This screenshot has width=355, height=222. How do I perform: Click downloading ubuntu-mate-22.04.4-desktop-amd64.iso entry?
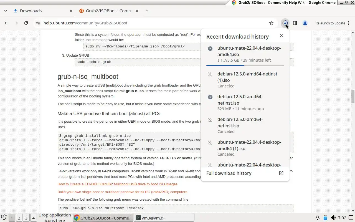[245, 54]
